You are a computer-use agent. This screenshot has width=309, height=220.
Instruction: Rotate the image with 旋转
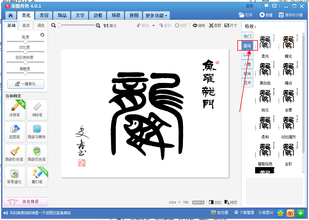click(x=199, y=26)
